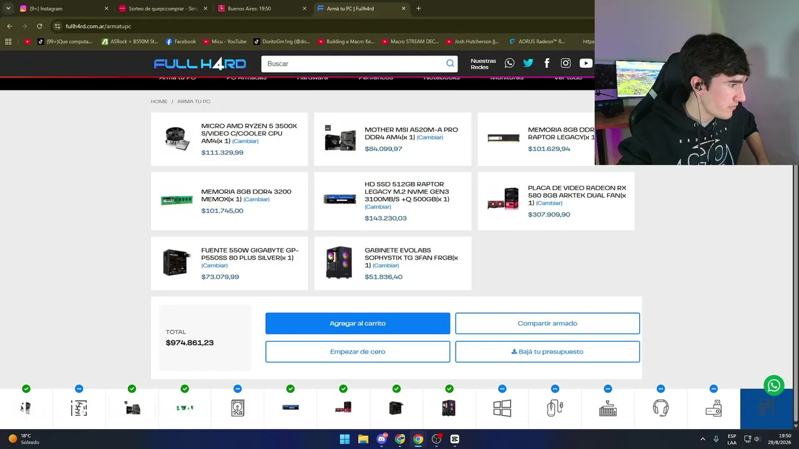Click the total price $974.861,23

(x=190, y=343)
